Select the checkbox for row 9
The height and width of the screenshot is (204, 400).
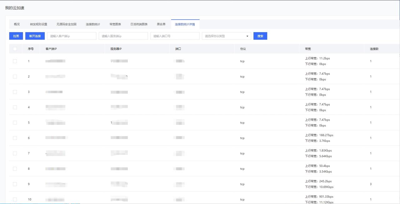coord(15,184)
